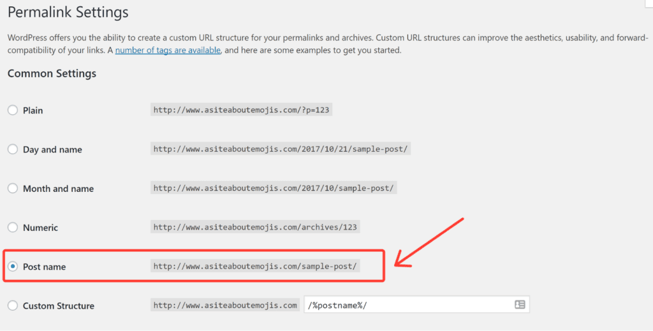Click the 'Numeric' label text
The image size is (653, 331).
tap(40, 228)
